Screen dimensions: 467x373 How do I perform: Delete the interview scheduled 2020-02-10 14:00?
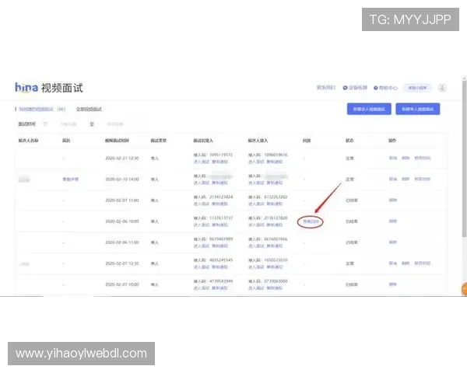point(406,179)
